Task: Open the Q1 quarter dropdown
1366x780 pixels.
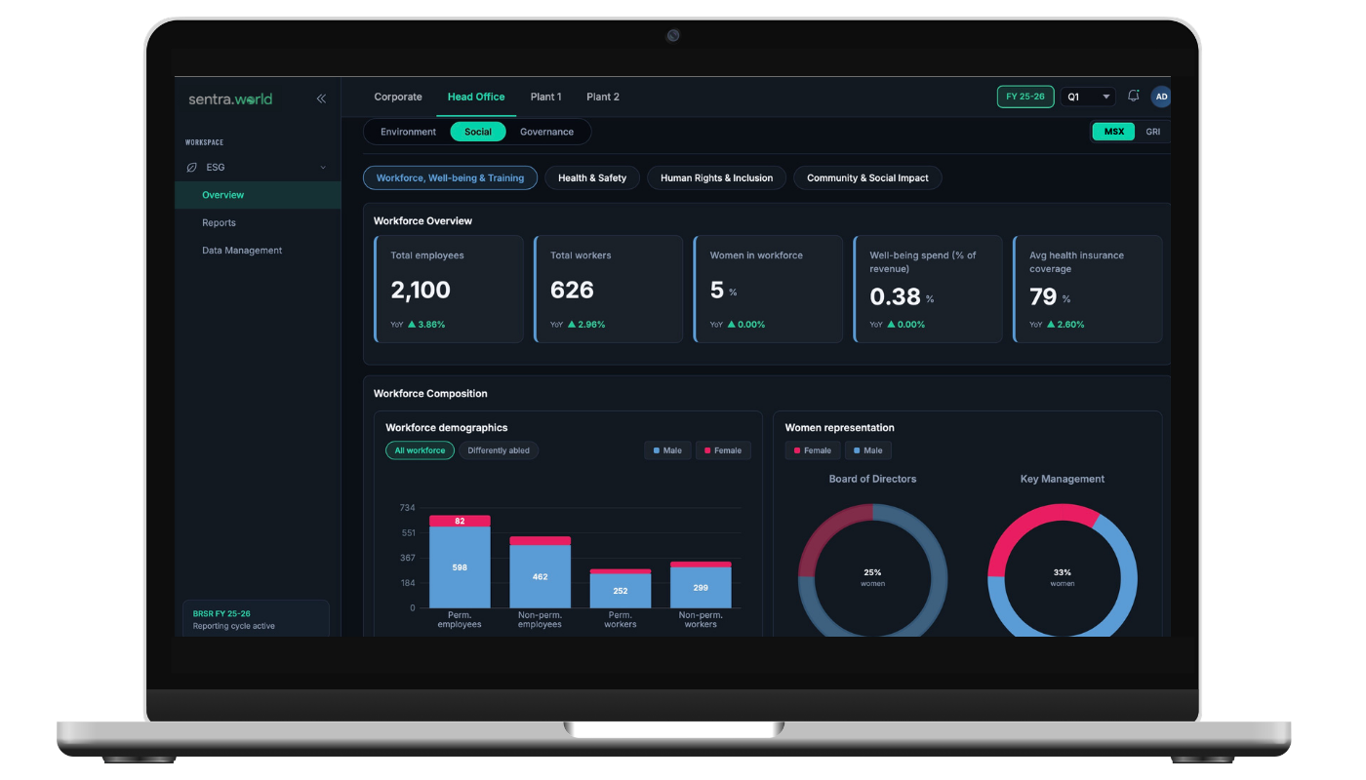Action: 1088,97
